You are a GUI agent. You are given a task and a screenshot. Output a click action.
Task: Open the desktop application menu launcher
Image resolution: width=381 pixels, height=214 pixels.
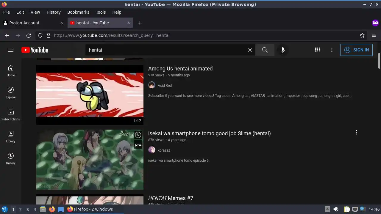pos(4,209)
